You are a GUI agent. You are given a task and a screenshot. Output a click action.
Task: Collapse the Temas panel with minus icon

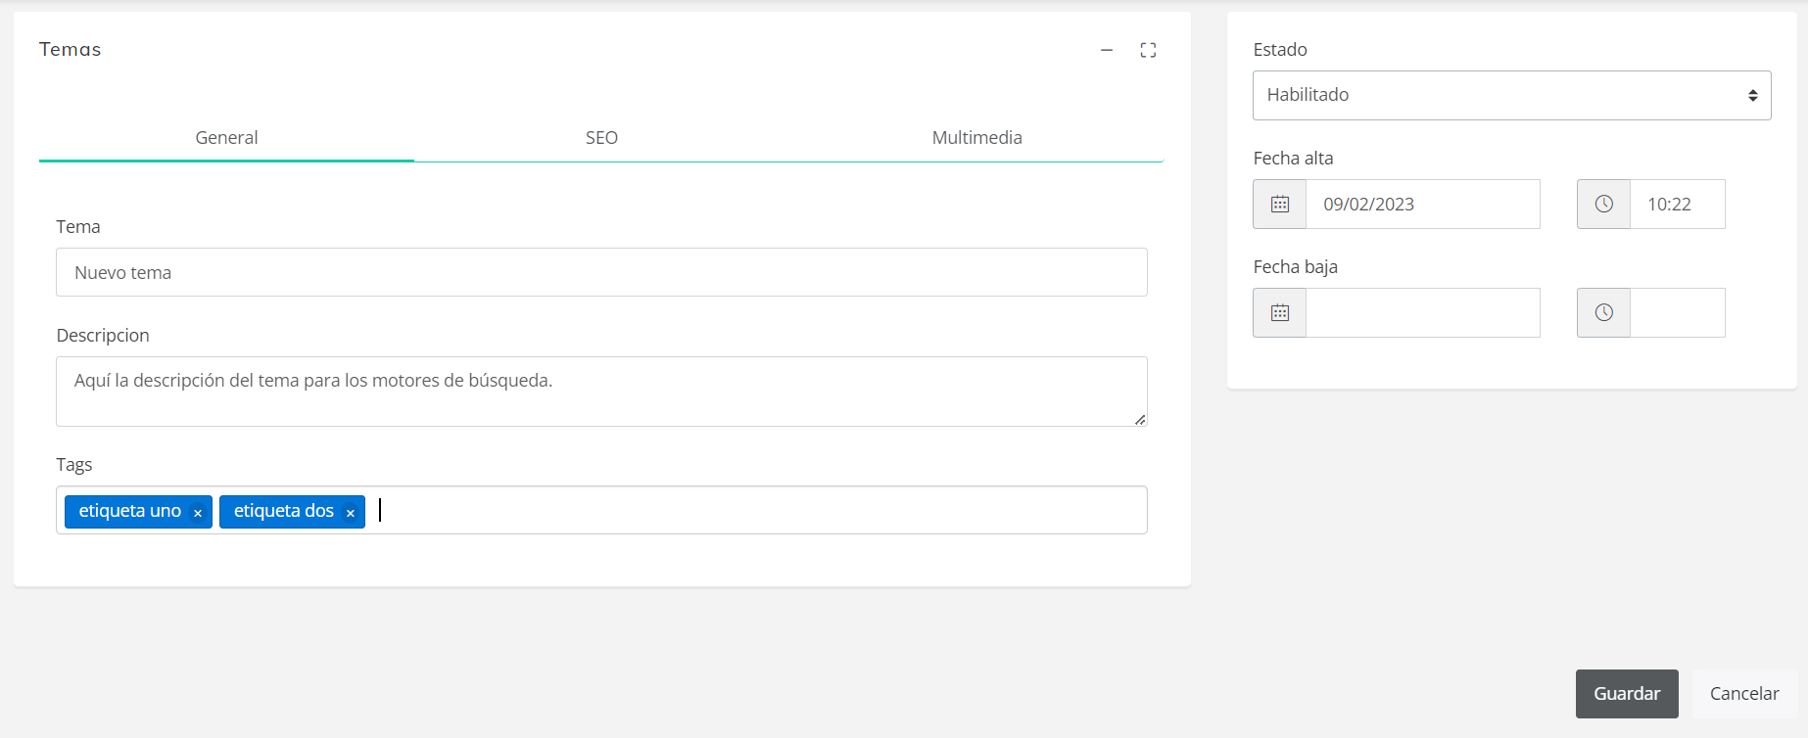[x=1107, y=50]
